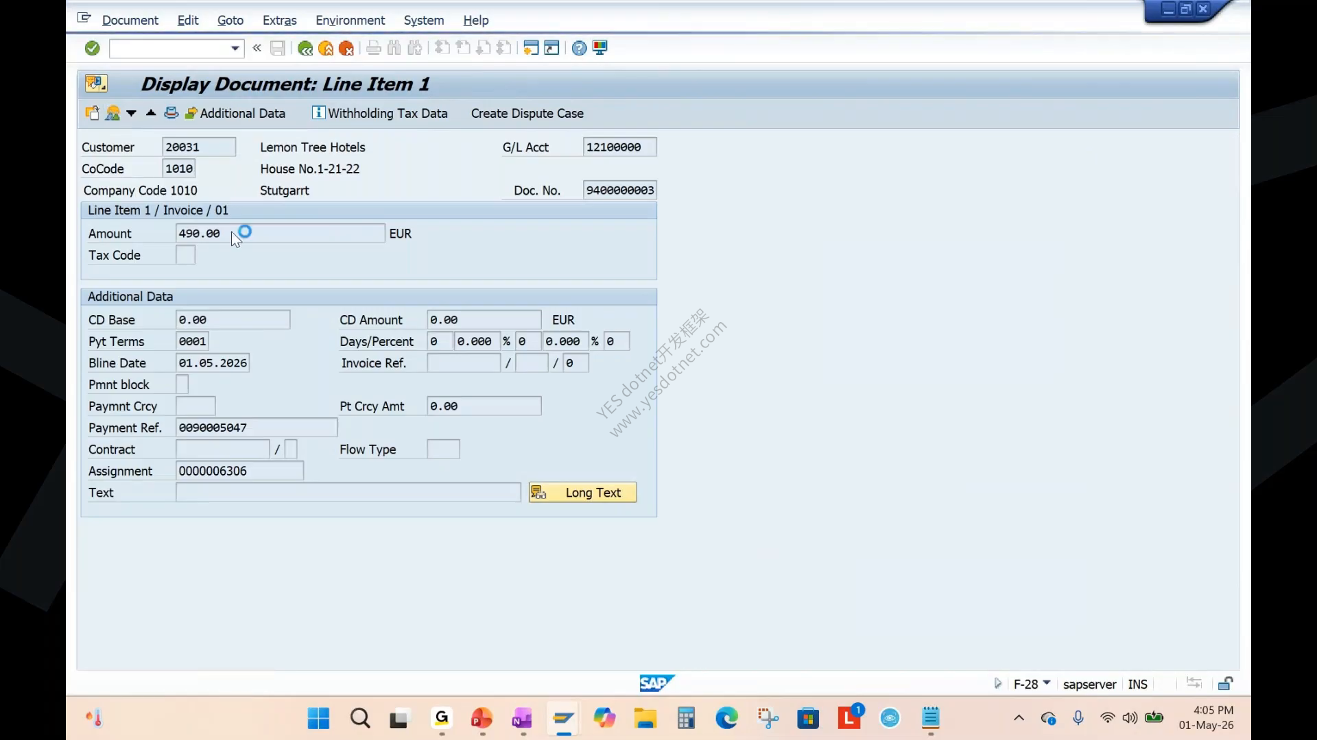Expand the F-28 transaction dropdown in status bar
Image resolution: width=1317 pixels, height=740 pixels.
click(x=1047, y=683)
